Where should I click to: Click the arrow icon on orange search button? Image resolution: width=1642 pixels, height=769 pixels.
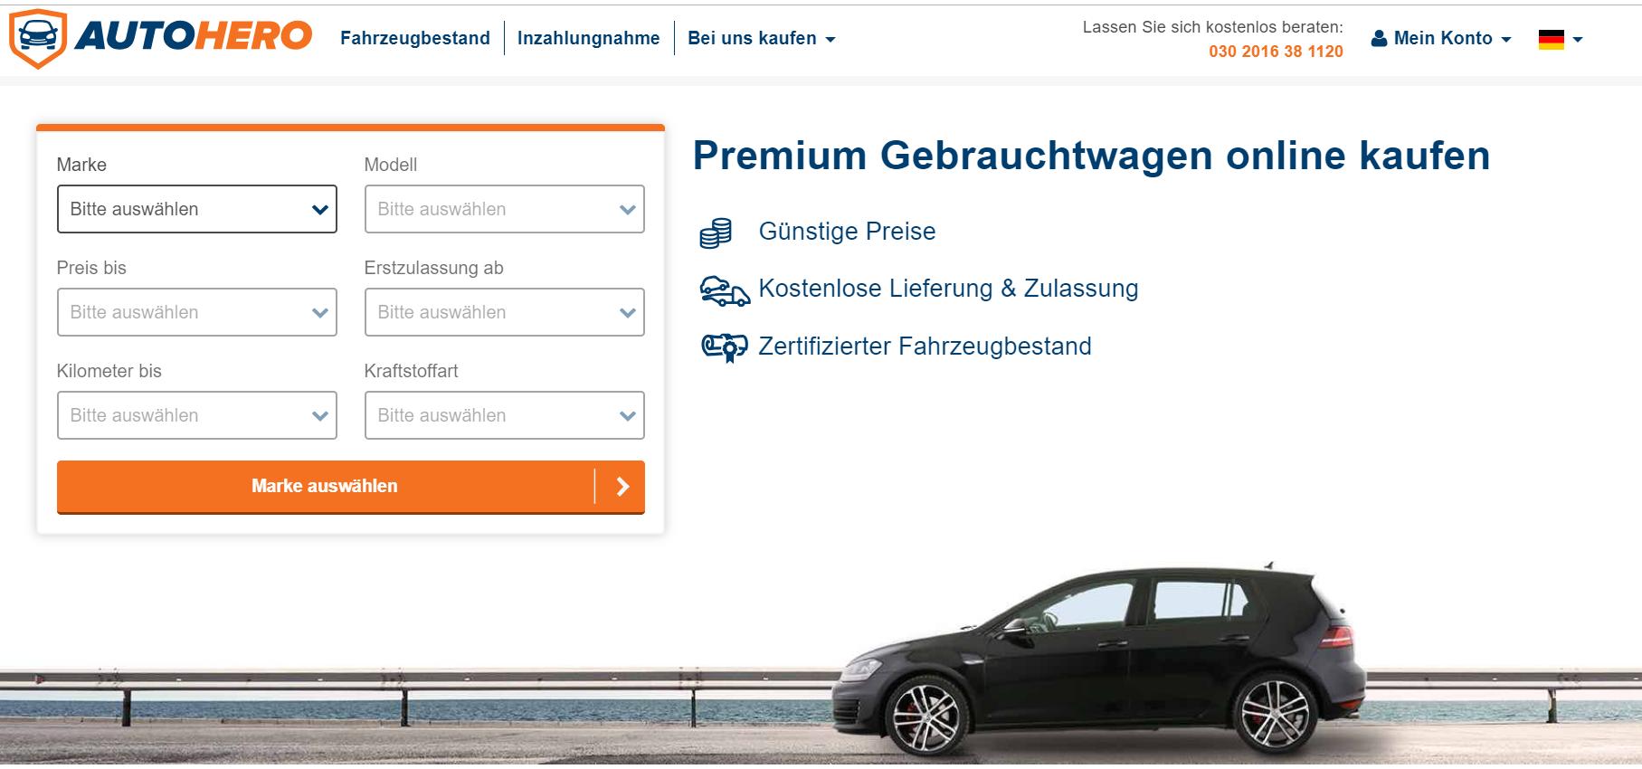pyautogui.click(x=622, y=487)
